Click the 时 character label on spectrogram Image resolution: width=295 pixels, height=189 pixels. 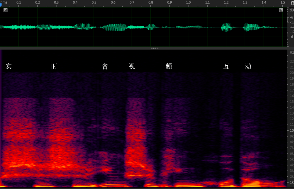(54, 66)
